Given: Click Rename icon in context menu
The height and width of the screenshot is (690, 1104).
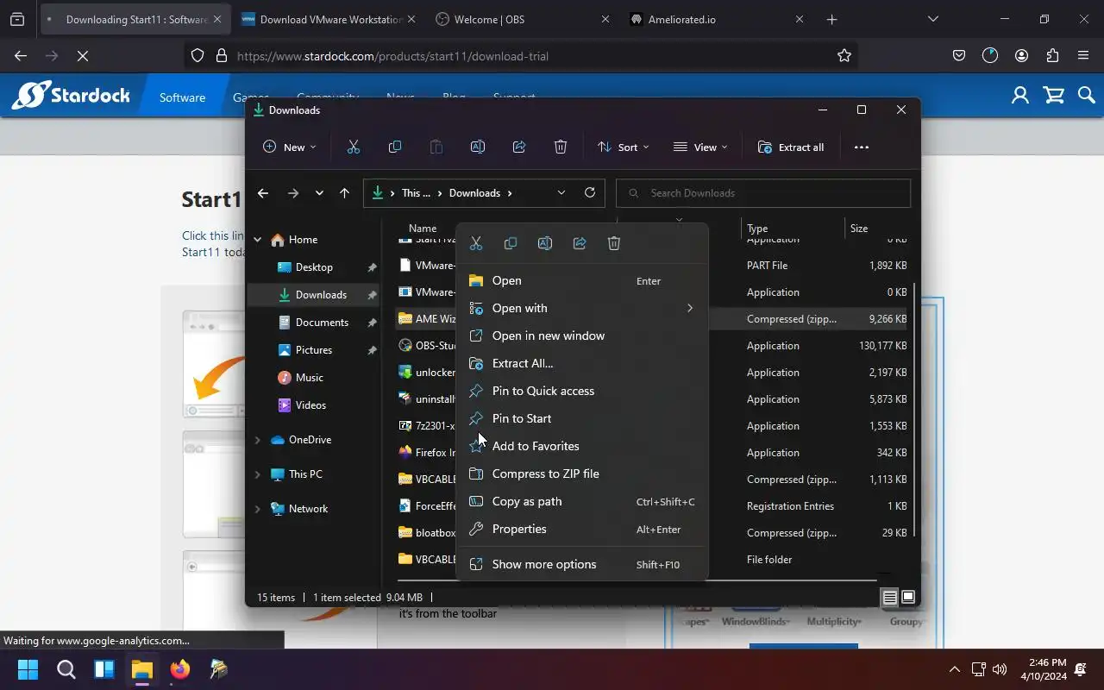Looking at the screenshot, I should (x=545, y=243).
